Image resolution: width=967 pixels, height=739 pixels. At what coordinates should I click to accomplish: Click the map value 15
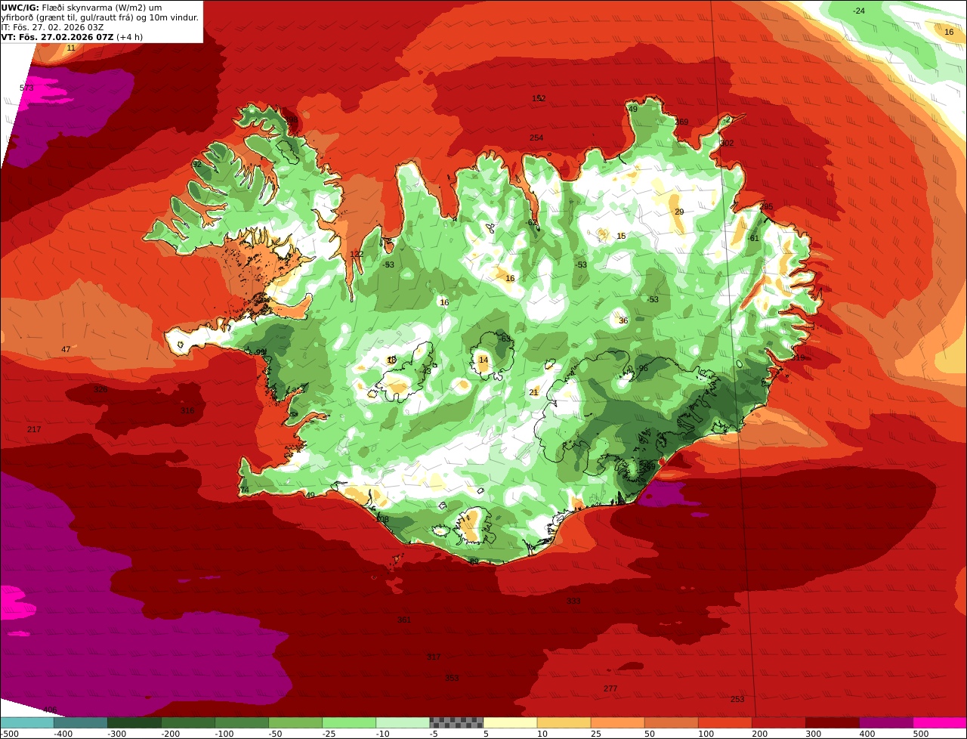point(621,236)
